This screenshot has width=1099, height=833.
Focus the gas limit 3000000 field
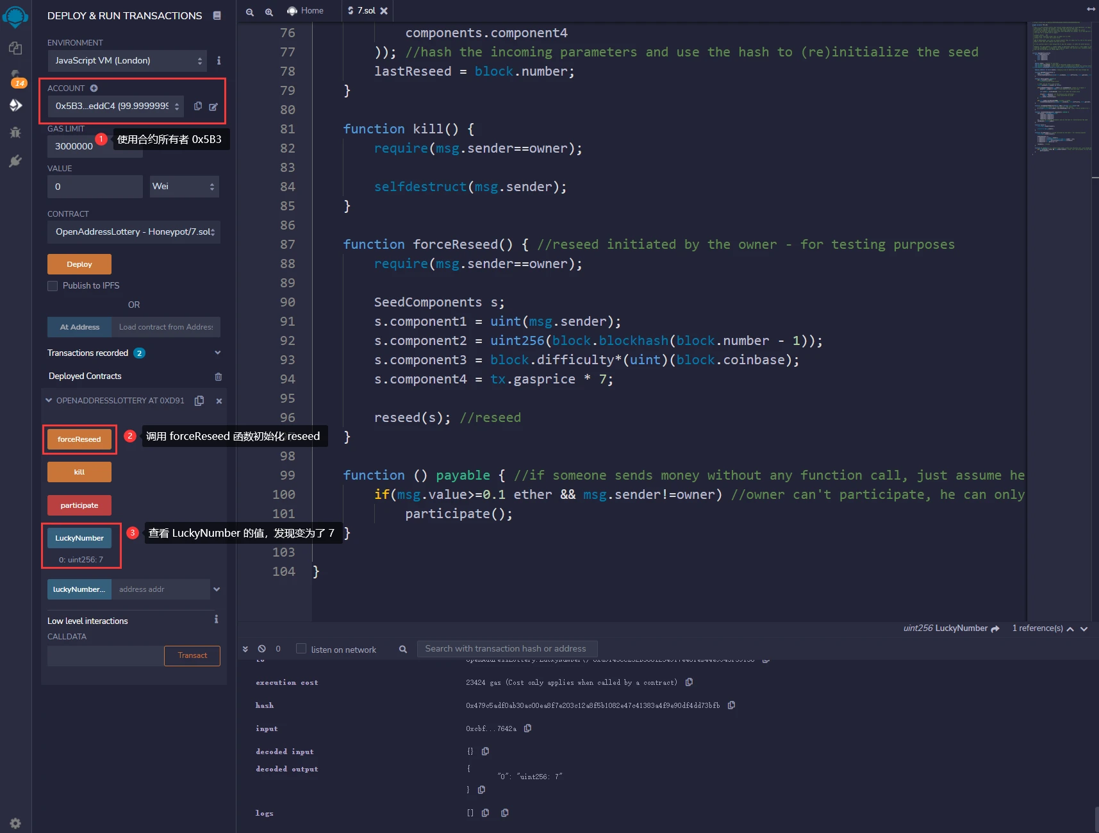(95, 146)
